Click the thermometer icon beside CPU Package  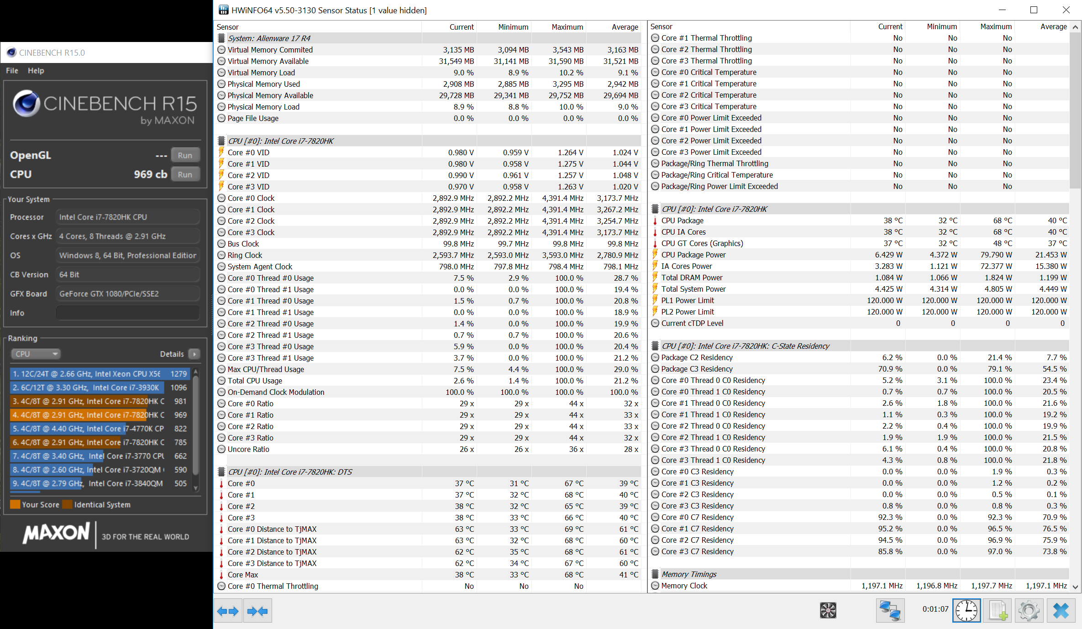pos(655,220)
